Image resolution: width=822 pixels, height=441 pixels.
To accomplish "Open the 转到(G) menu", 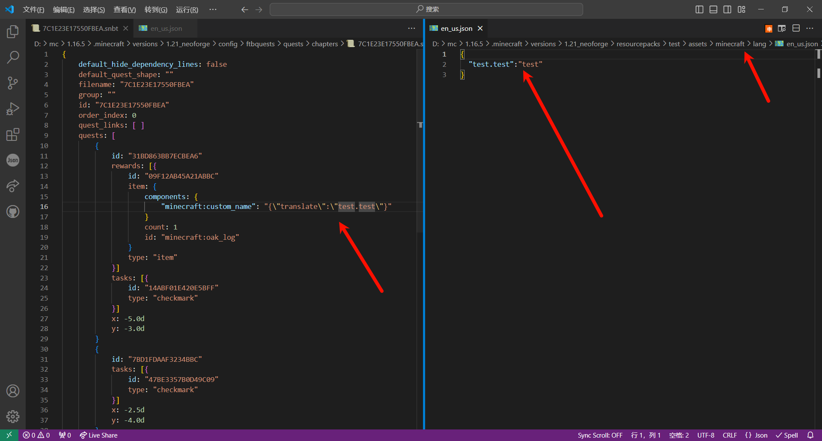I will point(156,9).
